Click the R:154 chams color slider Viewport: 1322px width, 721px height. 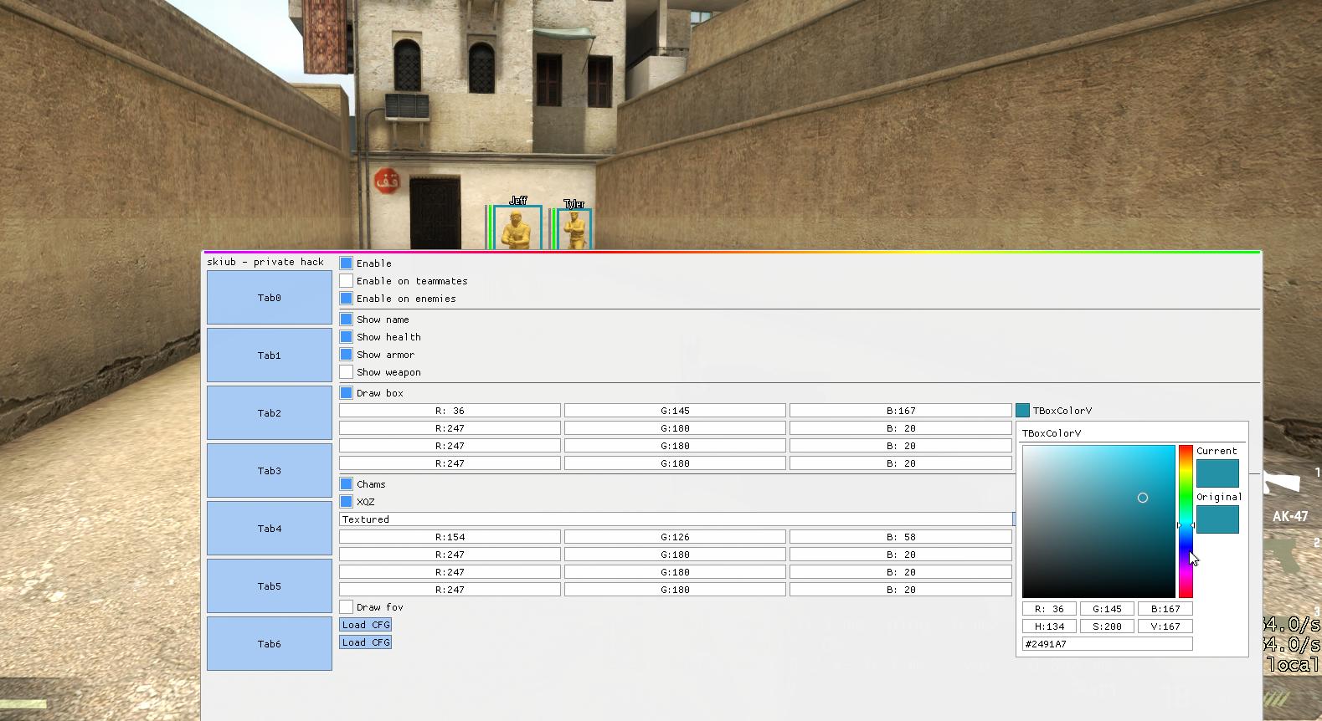450,537
